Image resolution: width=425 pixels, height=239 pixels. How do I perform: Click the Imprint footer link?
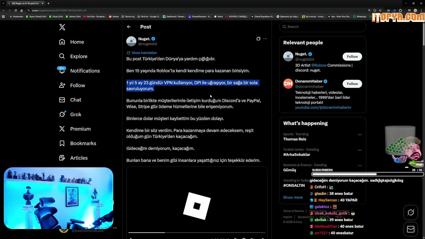coord(288,217)
